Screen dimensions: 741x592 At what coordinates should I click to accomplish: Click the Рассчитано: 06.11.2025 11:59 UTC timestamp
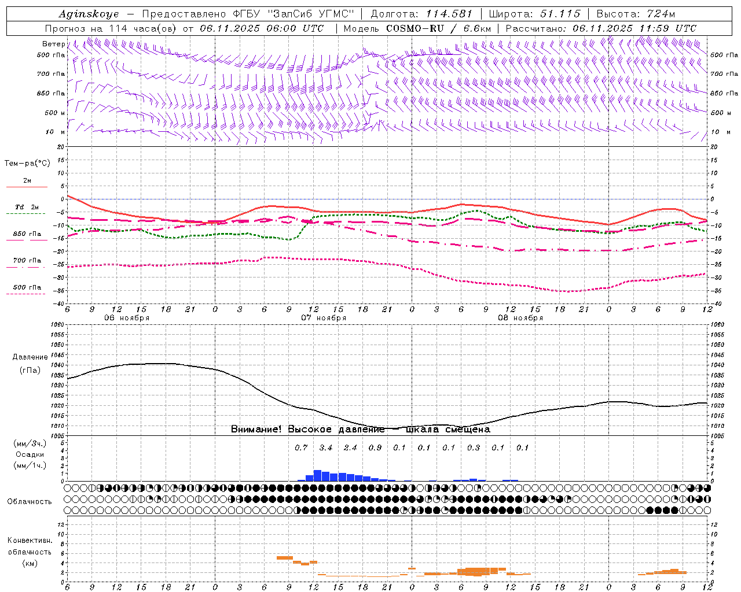[x=601, y=28]
